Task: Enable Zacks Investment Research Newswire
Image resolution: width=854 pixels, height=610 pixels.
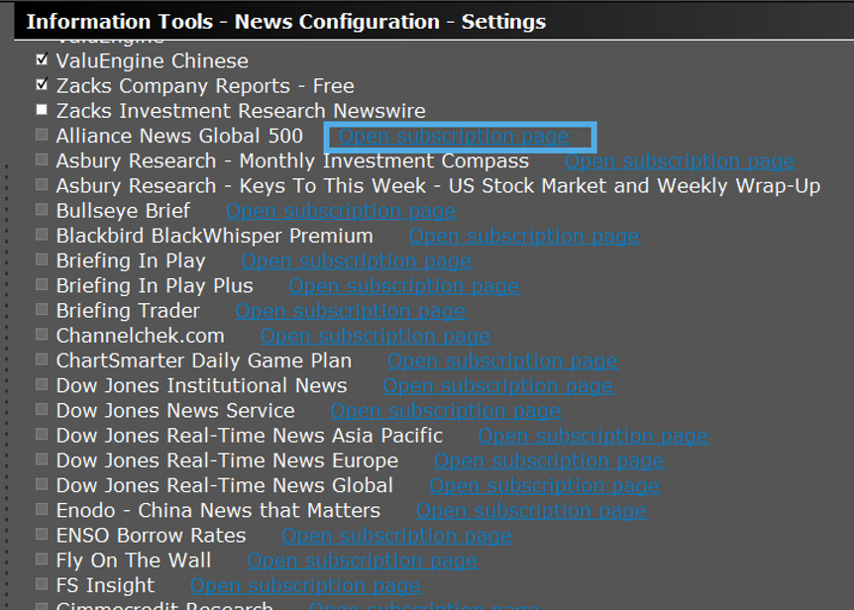Action: (41, 109)
